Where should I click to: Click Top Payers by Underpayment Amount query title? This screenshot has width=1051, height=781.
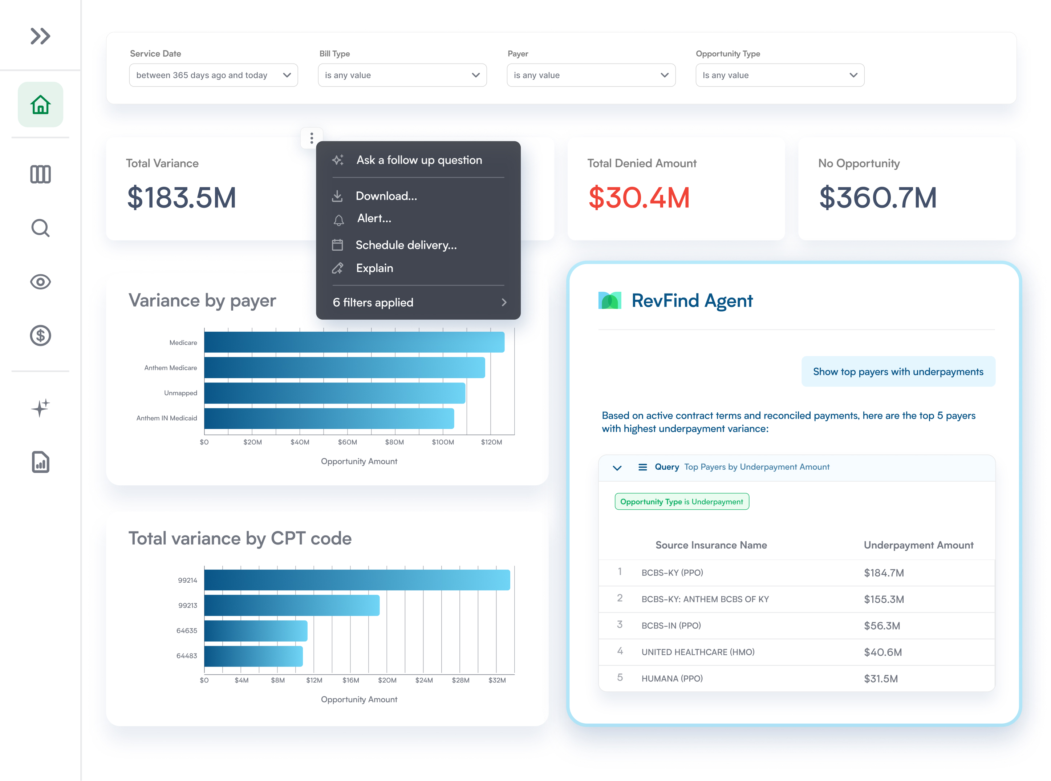[x=756, y=467]
